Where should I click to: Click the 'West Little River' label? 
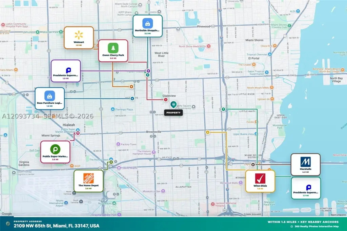[x=161, y=55]
